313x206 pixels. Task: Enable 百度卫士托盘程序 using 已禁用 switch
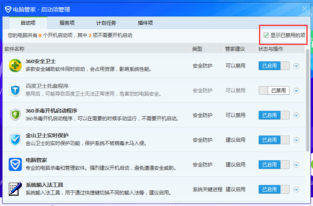(273, 91)
